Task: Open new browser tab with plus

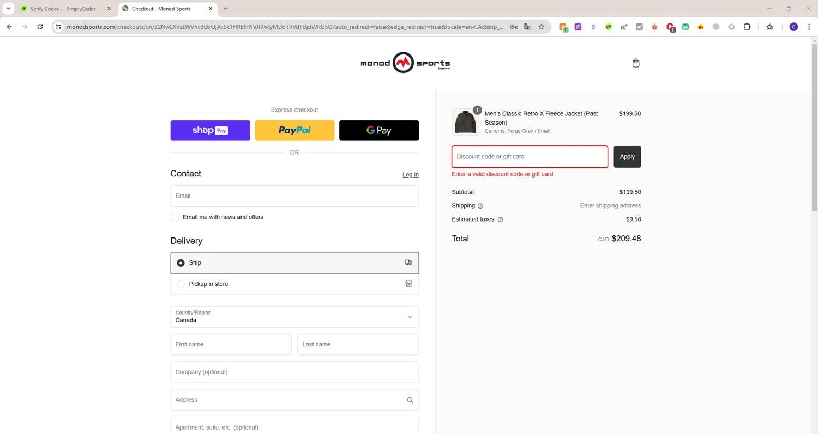Action: pyautogui.click(x=226, y=9)
